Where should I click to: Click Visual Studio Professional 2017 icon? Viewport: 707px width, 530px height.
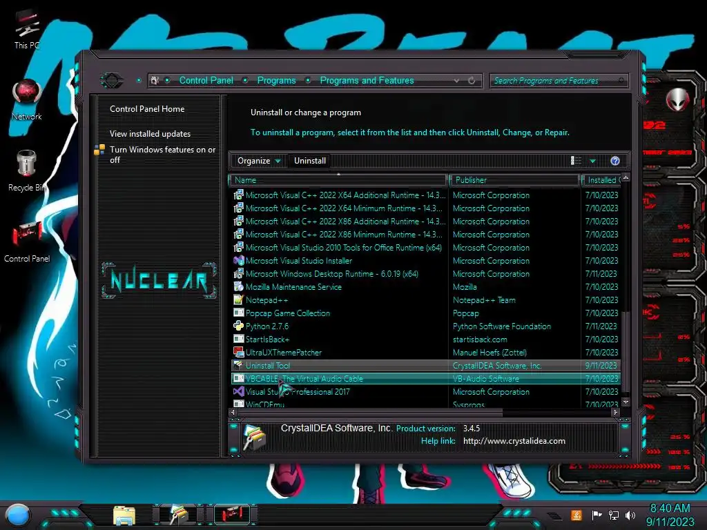tap(238, 392)
